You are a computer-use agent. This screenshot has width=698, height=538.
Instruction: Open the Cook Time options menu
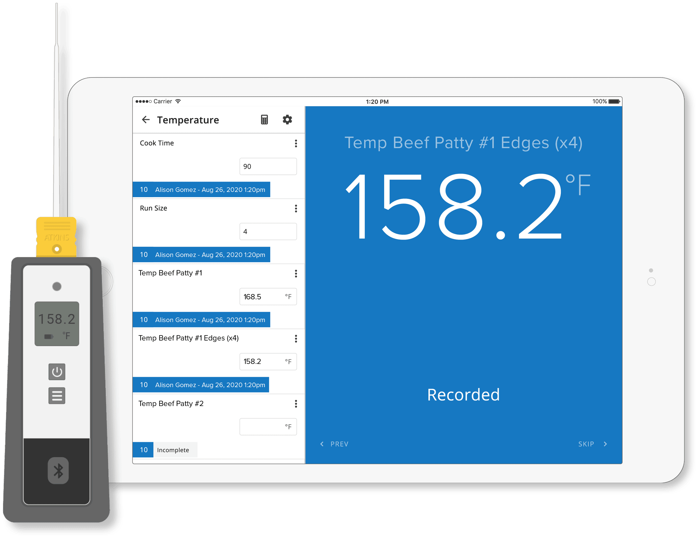coord(296,144)
